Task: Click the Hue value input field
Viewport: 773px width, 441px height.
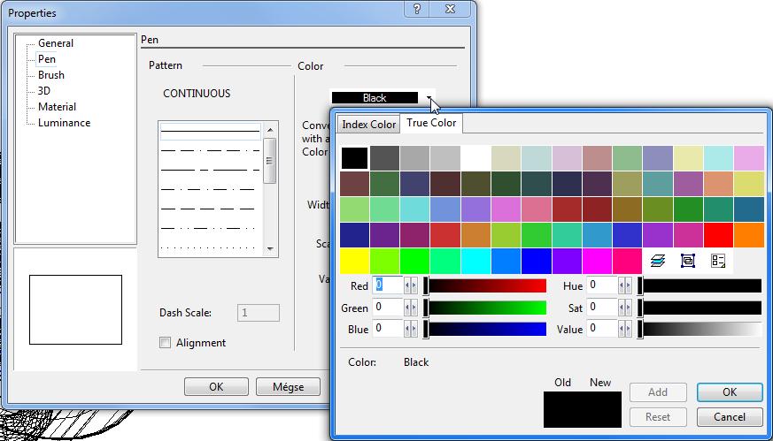Action: (x=602, y=285)
